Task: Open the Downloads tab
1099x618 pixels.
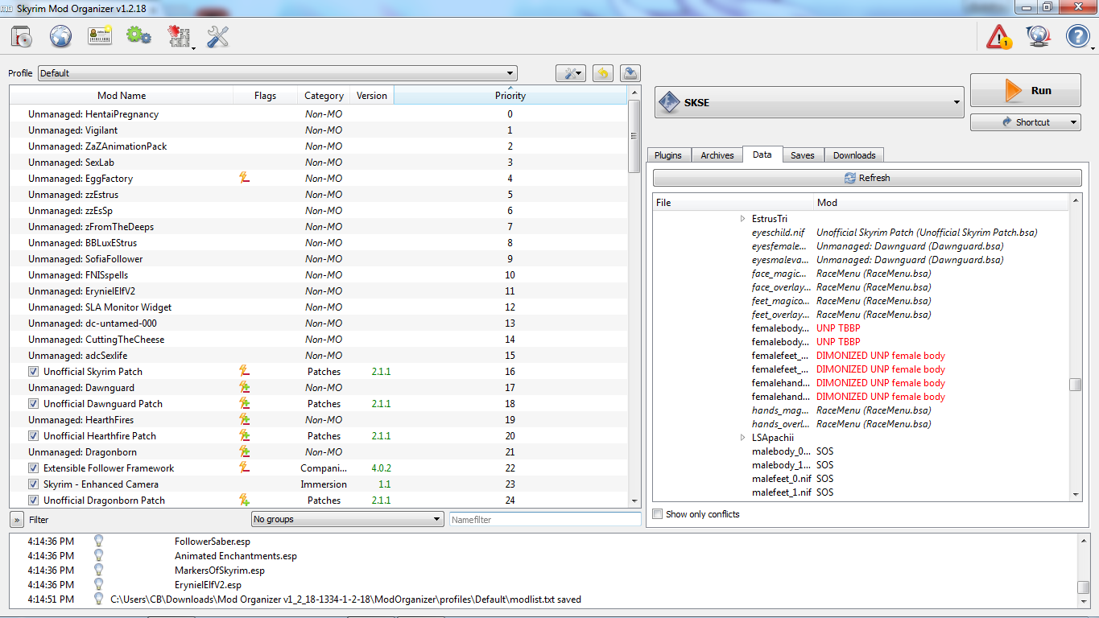Action: pyautogui.click(x=854, y=155)
